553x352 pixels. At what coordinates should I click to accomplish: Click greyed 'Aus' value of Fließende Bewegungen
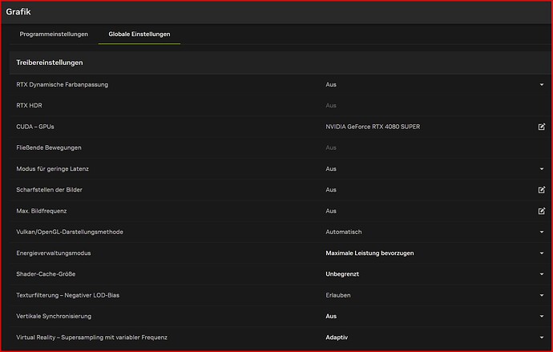coord(331,148)
